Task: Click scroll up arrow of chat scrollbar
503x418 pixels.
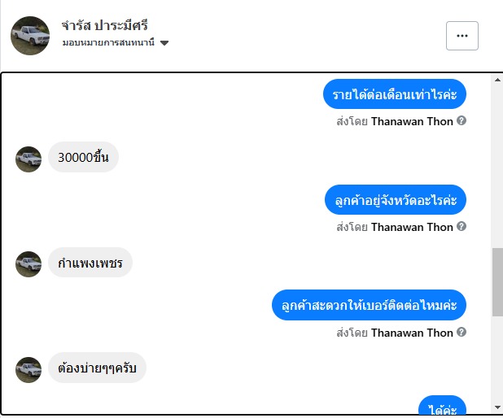Action: 497,80
